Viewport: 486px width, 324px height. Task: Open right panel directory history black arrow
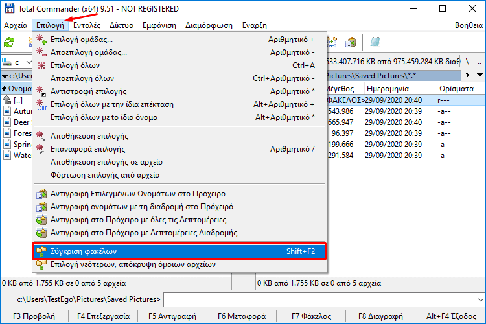pos(480,75)
